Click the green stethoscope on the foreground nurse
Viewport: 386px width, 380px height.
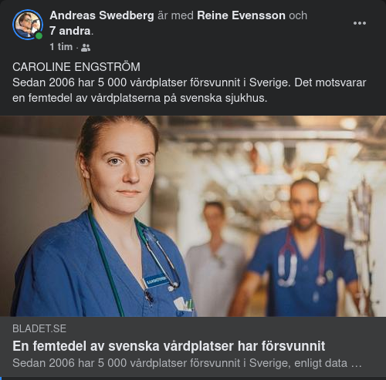coord(108,260)
